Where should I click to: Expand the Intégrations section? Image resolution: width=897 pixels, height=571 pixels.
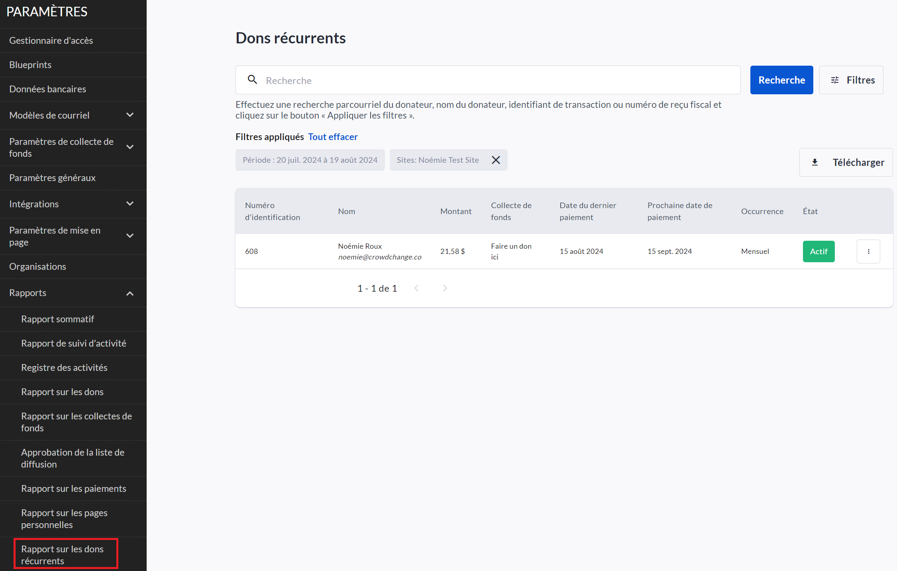point(130,204)
